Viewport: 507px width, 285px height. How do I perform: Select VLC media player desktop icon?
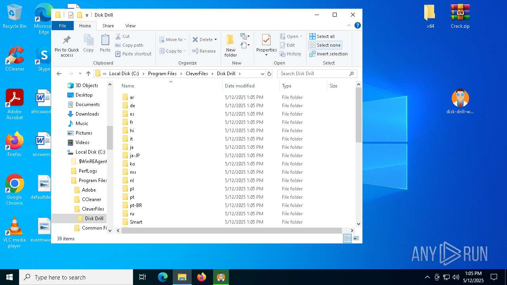coord(15,233)
